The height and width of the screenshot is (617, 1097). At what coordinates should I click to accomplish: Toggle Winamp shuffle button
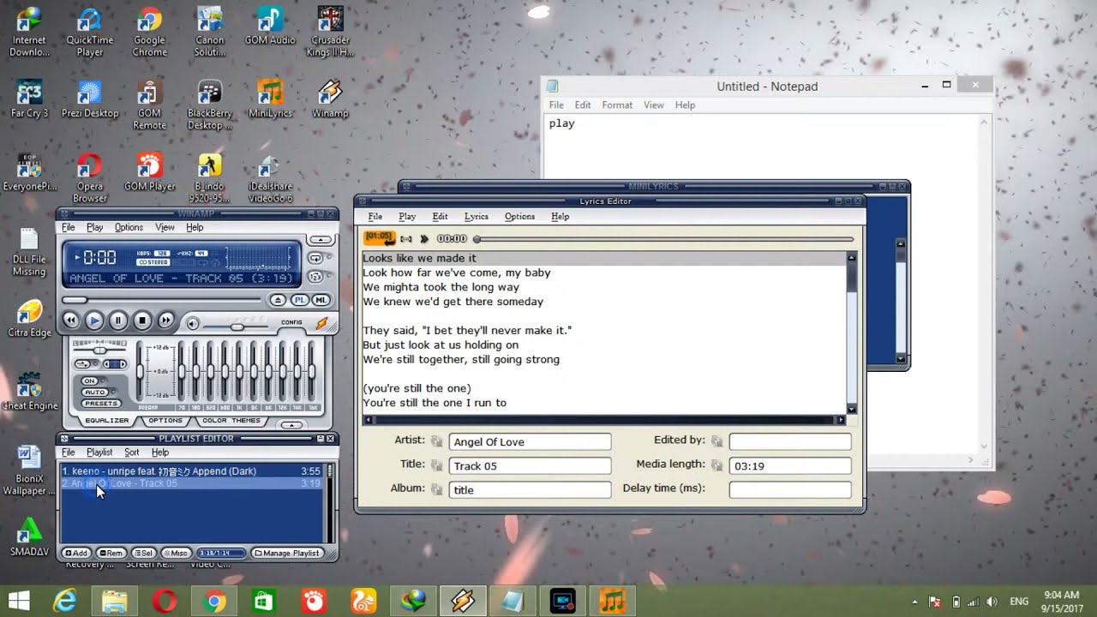tap(315, 277)
